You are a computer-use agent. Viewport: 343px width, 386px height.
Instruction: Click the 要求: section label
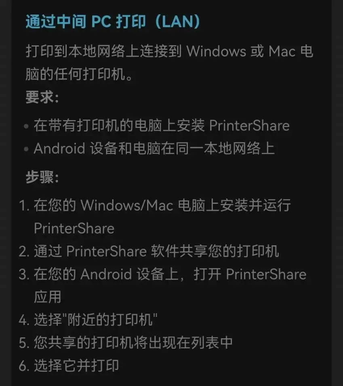(x=42, y=97)
